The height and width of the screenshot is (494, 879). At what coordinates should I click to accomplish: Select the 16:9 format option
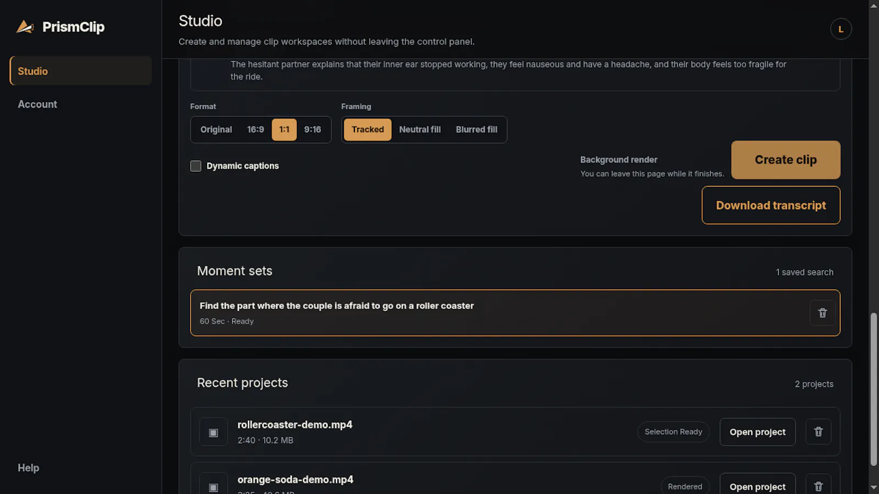pyautogui.click(x=255, y=130)
